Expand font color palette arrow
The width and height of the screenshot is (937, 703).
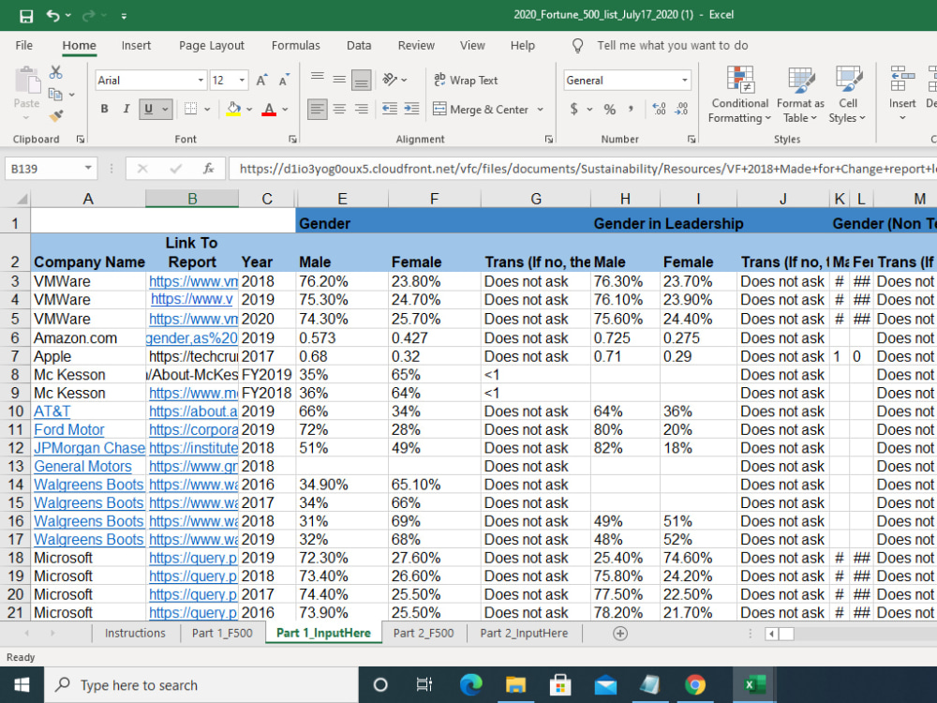[x=285, y=109]
